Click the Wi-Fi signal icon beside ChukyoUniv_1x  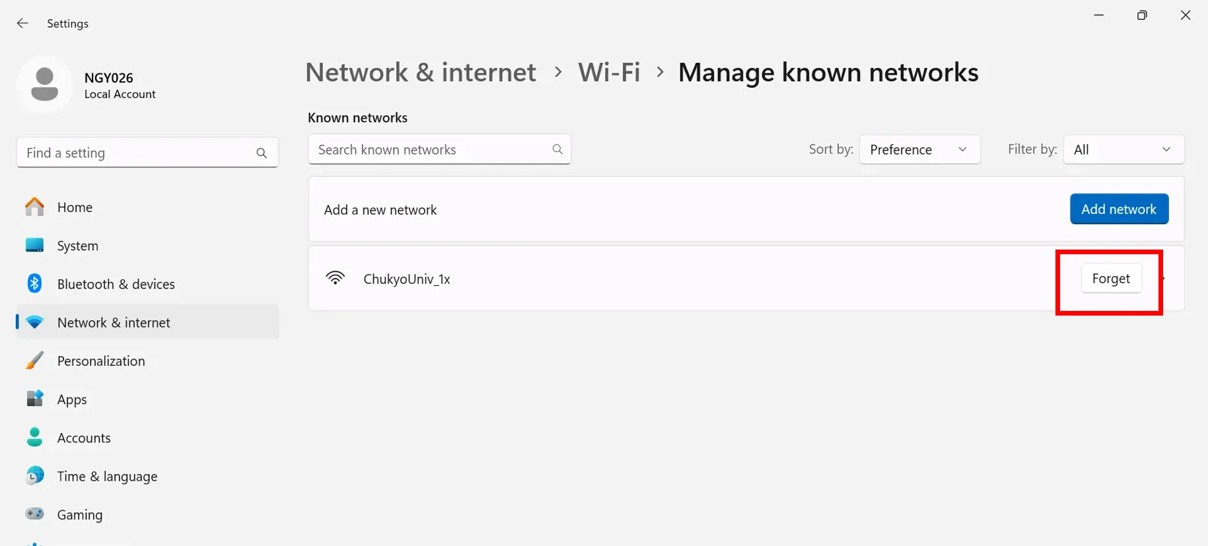pyautogui.click(x=336, y=278)
